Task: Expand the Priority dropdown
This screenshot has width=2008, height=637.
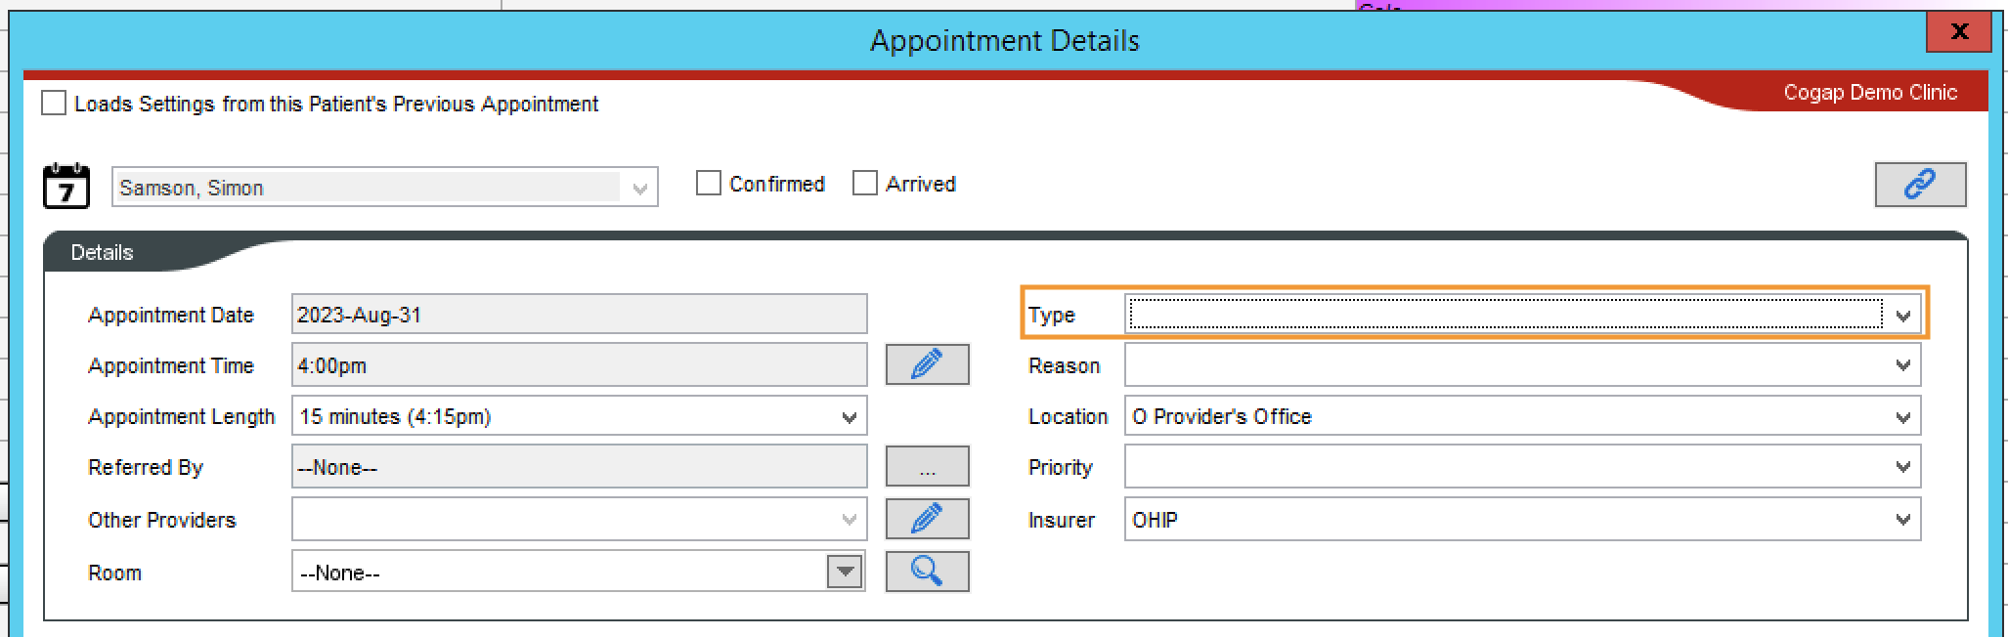Action: tap(1902, 467)
